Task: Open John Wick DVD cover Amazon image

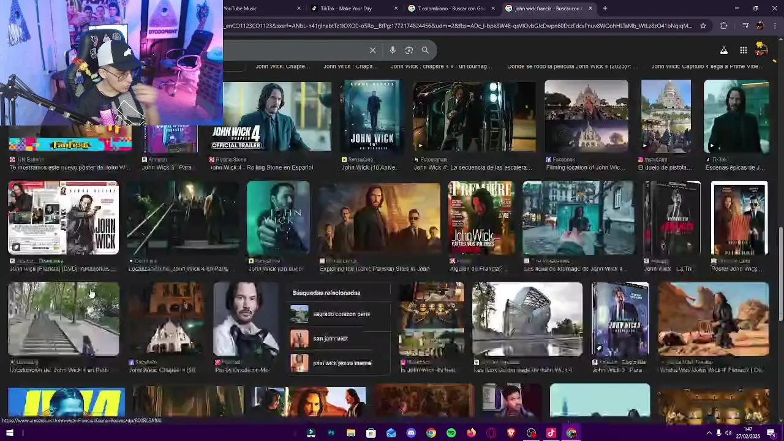Action: [x=63, y=217]
